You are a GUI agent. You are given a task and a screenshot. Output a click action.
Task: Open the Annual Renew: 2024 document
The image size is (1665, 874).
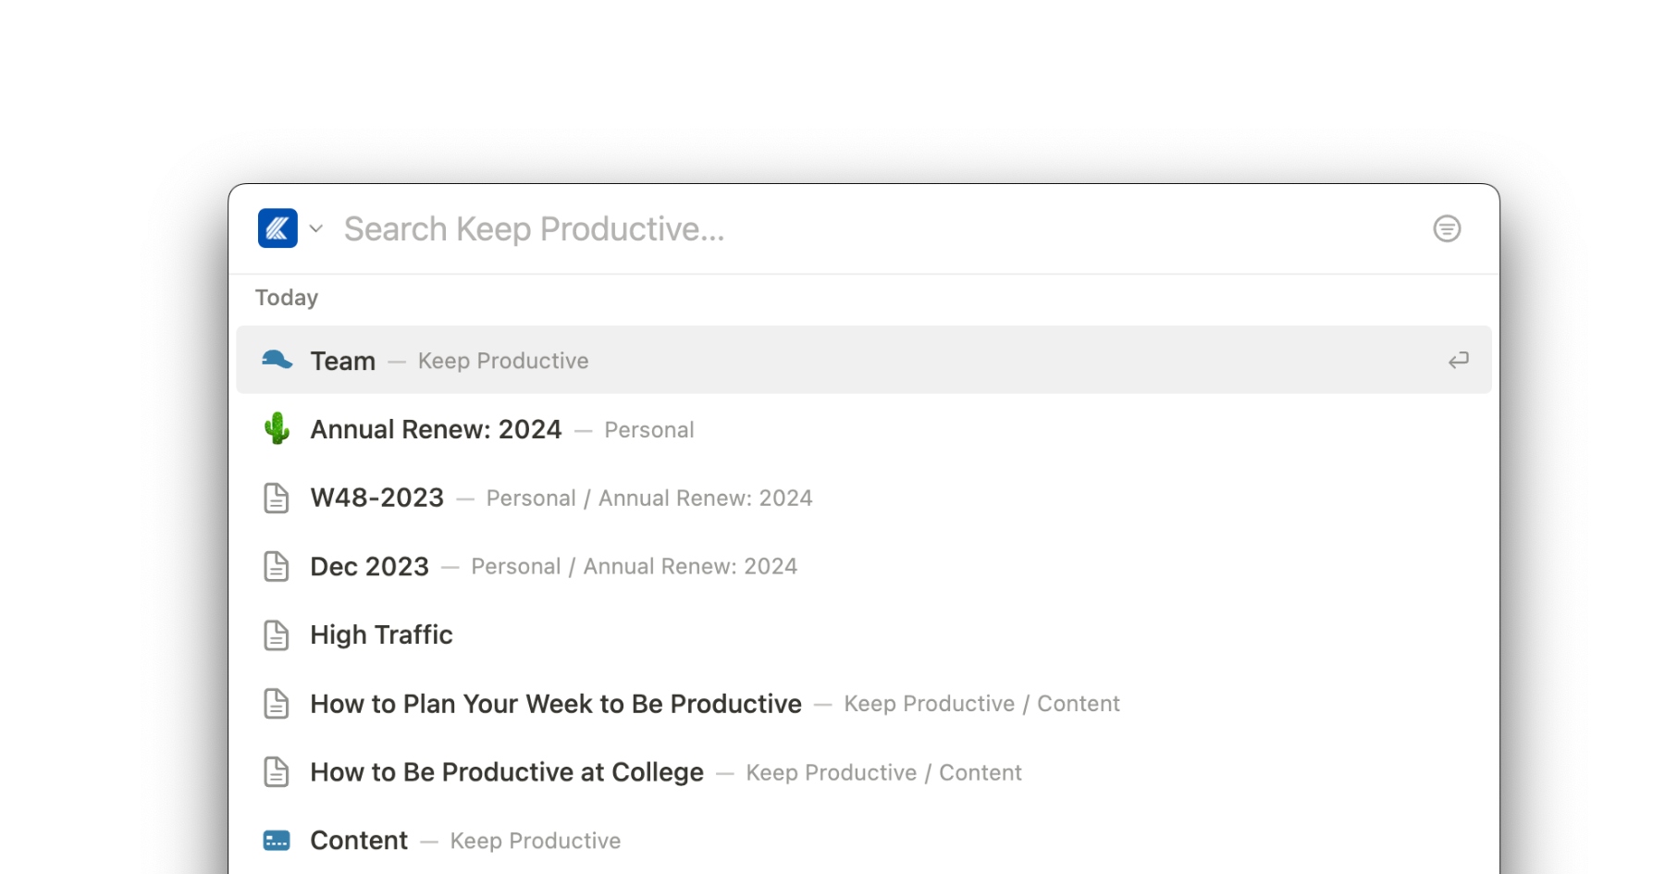coord(435,428)
